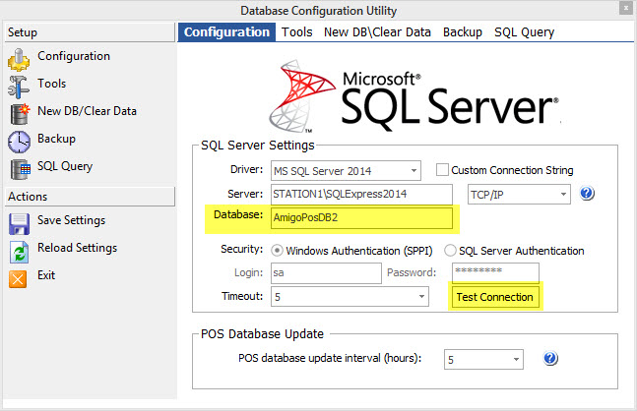Image resolution: width=637 pixels, height=411 pixels.
Task: Click the Database field containing AmigoPosDB2
Action: click(361, 218)
